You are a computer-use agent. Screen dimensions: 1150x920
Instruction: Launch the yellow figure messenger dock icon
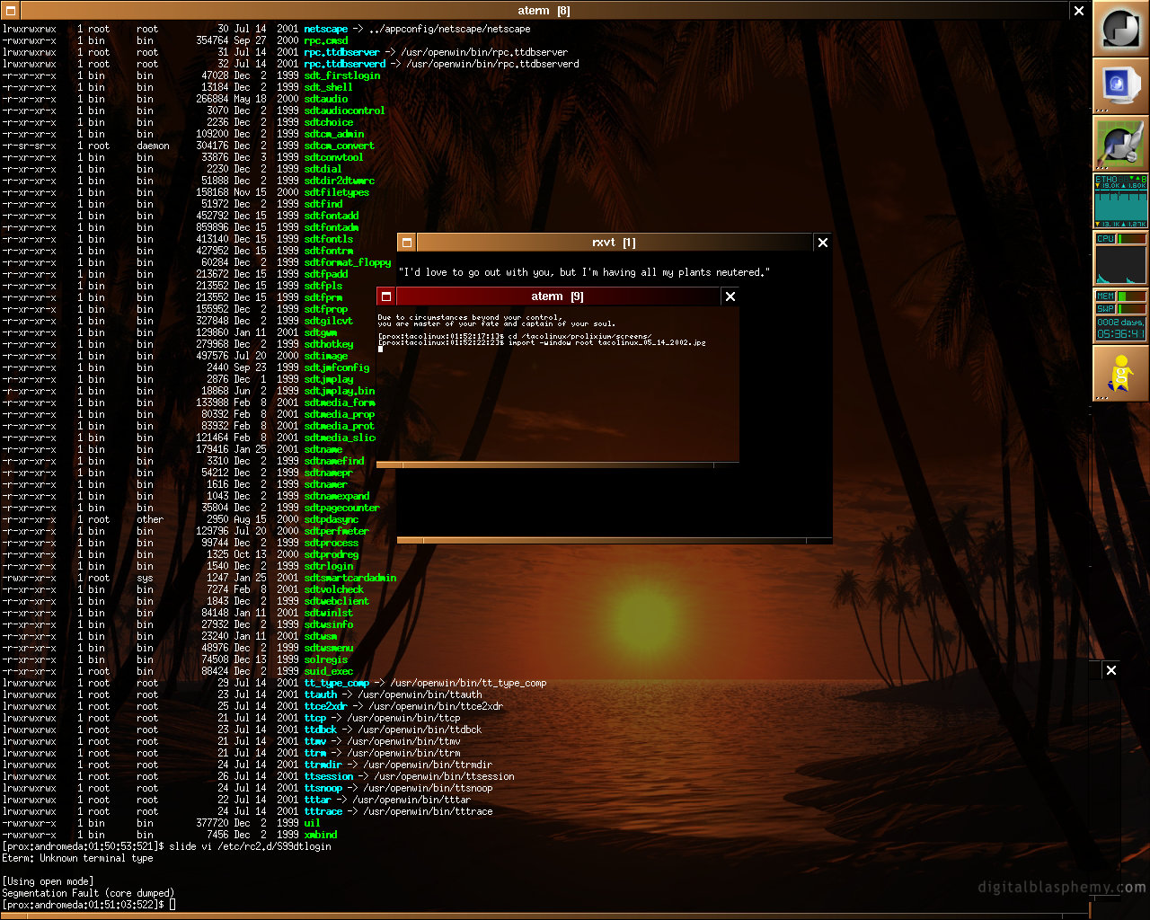pyautogui.click(x=1120, y=374)
